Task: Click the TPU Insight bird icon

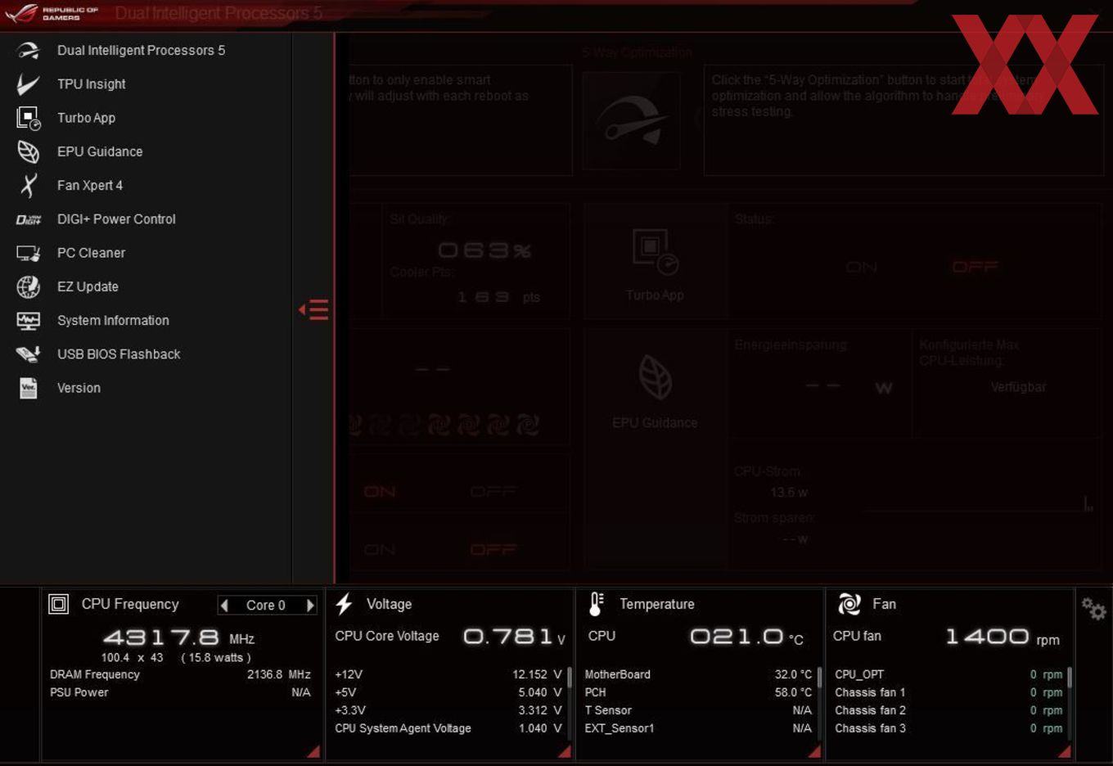Action: pyautogui.click(x=28, y=84)
